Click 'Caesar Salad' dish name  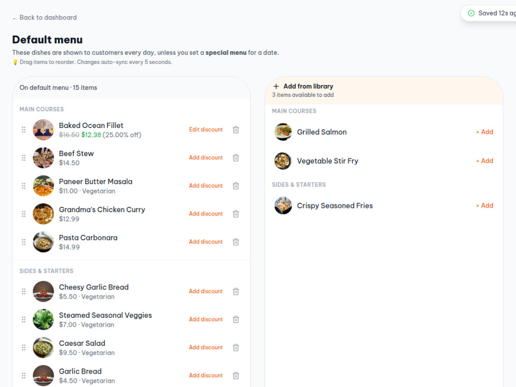pos(82,343)
